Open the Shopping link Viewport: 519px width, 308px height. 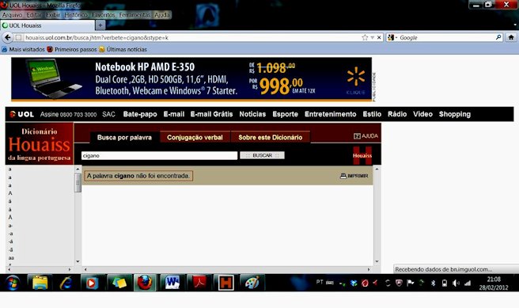click(454, 114)
